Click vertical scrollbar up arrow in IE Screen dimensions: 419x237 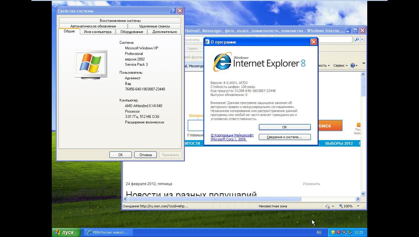coord(363,74)
